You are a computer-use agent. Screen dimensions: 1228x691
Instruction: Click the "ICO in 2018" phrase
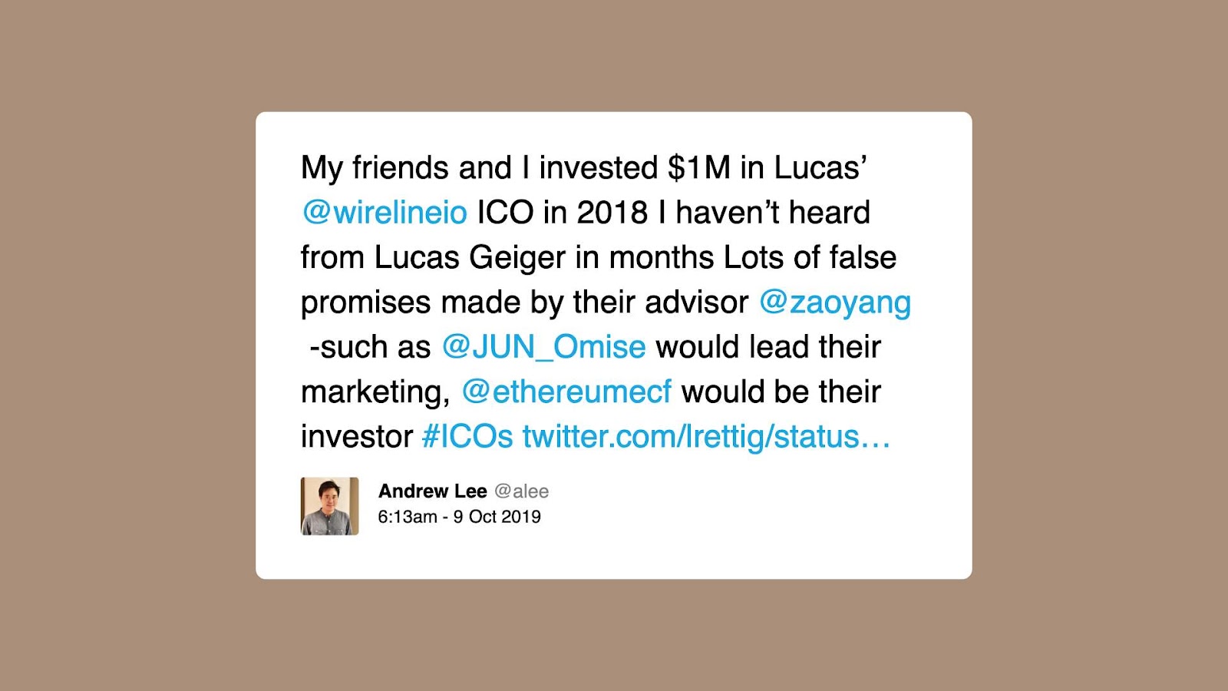[x=563, y=213]
